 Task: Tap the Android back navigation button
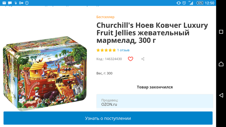pos(221,95)
